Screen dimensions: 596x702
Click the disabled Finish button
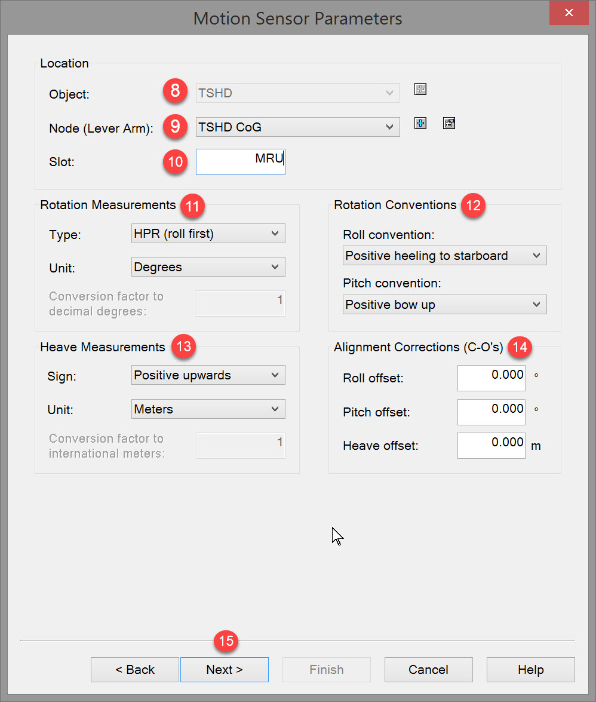tap(326, 670)
